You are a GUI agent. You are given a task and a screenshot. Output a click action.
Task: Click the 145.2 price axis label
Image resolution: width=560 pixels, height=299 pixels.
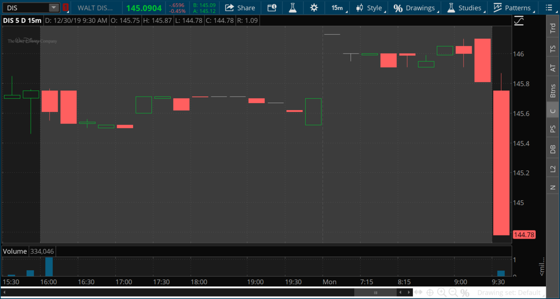[x=521, y=173]
